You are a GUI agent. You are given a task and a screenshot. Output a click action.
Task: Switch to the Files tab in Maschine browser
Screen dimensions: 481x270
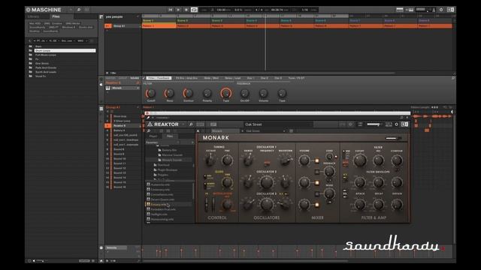tap(56, 16)
